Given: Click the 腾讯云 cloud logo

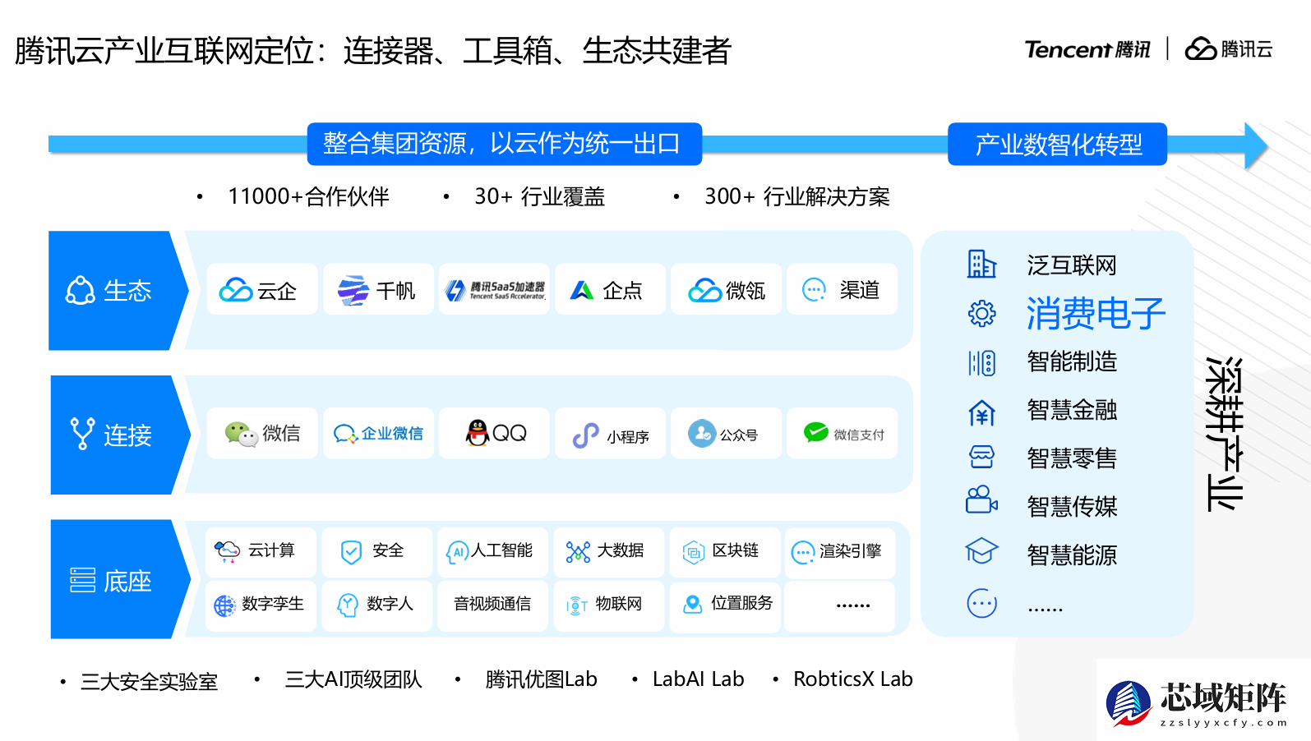Looking at the screenshot, I should point(1228,49).
